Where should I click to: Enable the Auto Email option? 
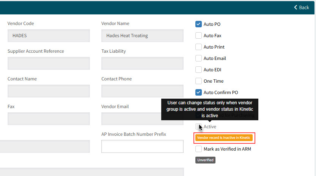[198, 58]
